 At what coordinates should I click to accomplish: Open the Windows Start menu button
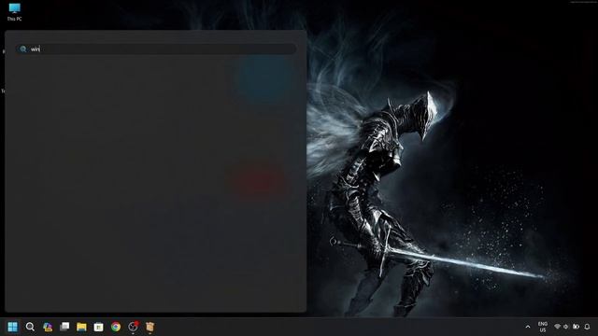[12, 327]
